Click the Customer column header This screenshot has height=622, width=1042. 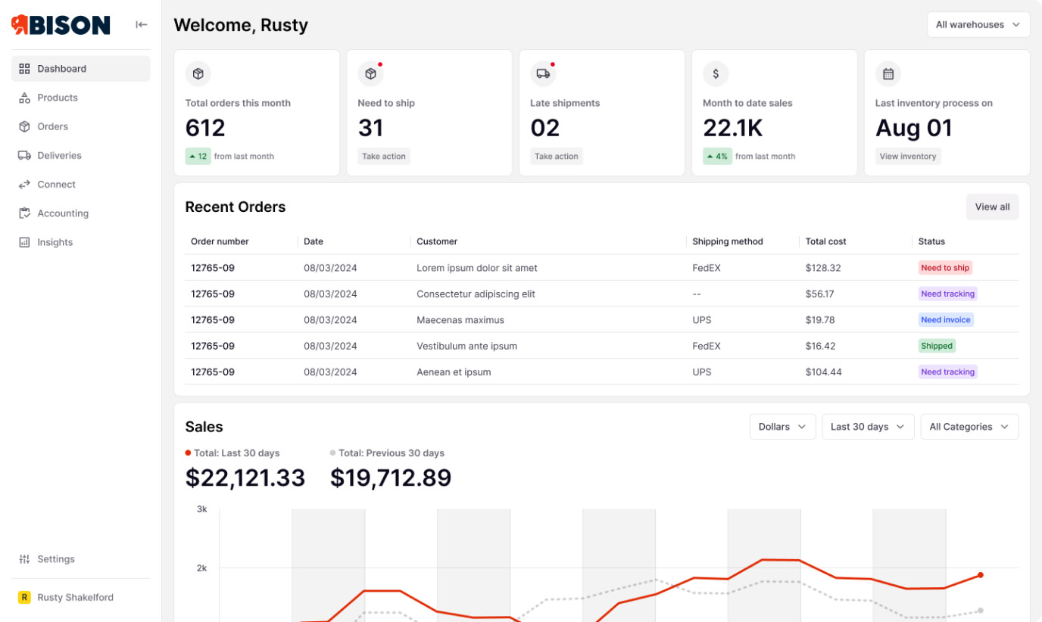point(437,241)
